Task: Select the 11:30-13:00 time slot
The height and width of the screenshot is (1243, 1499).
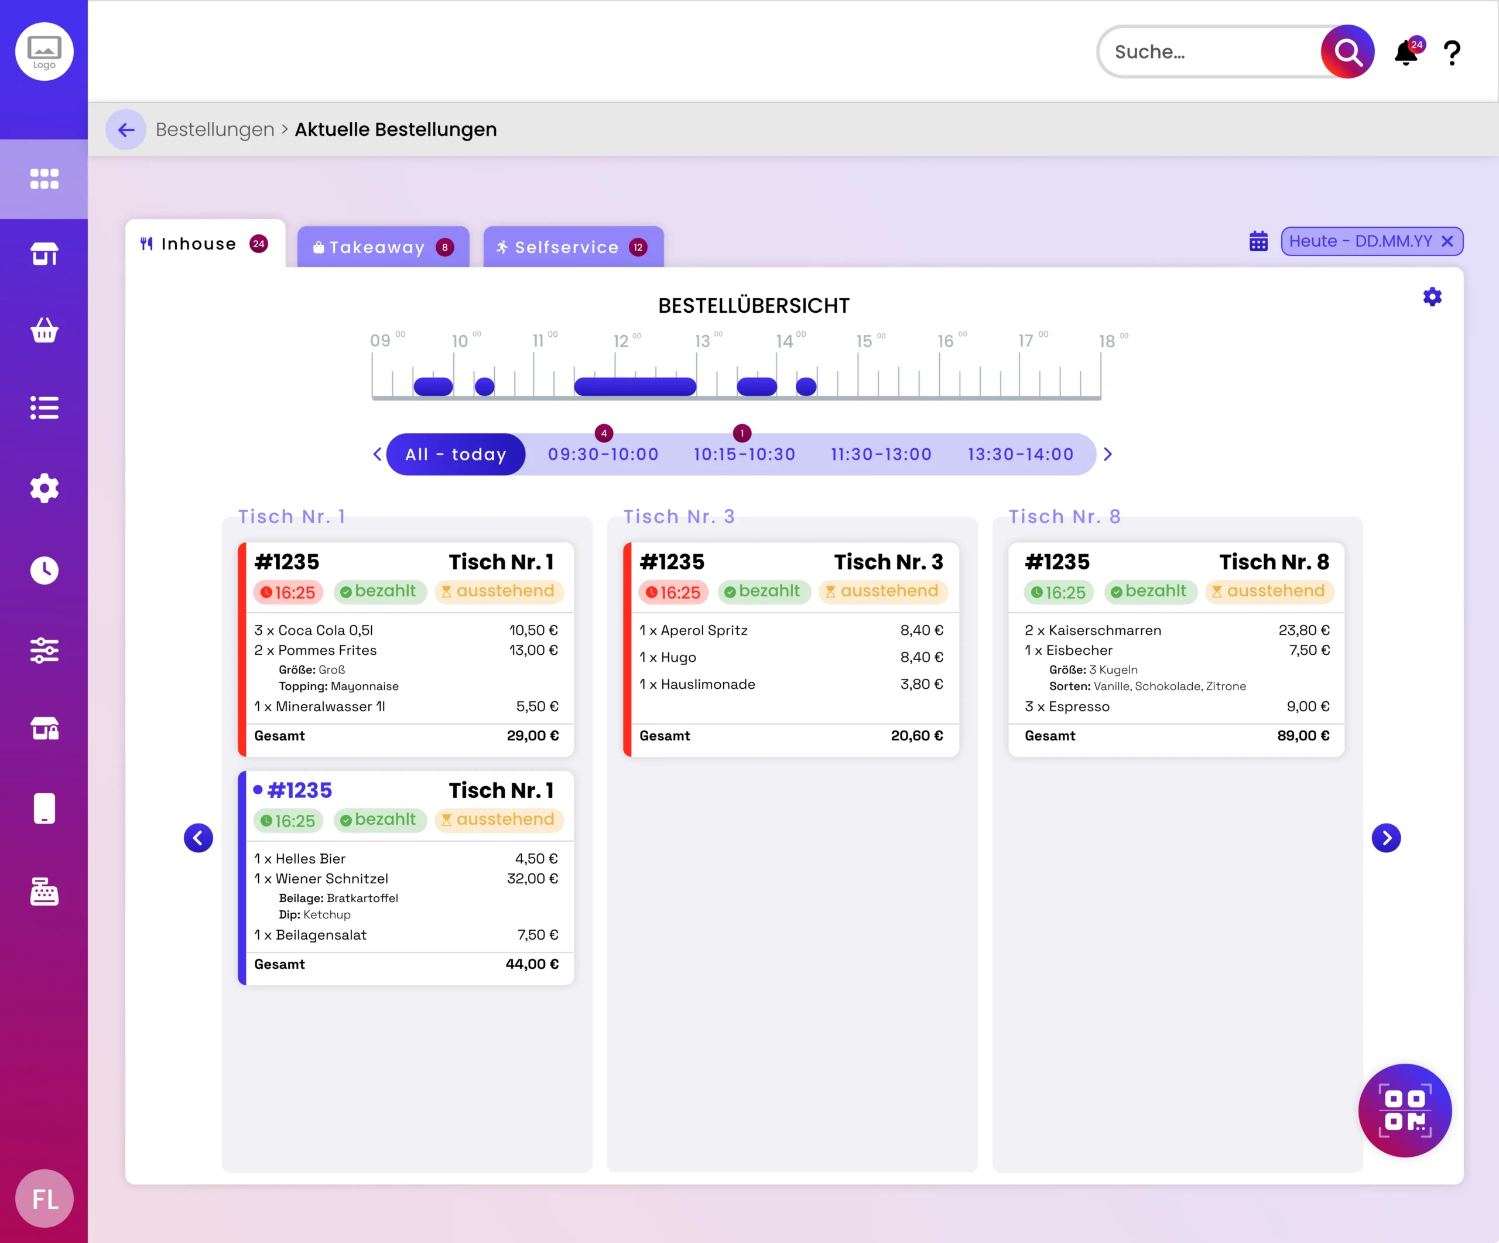Action: pyautogui.click(x=882, y=454)
